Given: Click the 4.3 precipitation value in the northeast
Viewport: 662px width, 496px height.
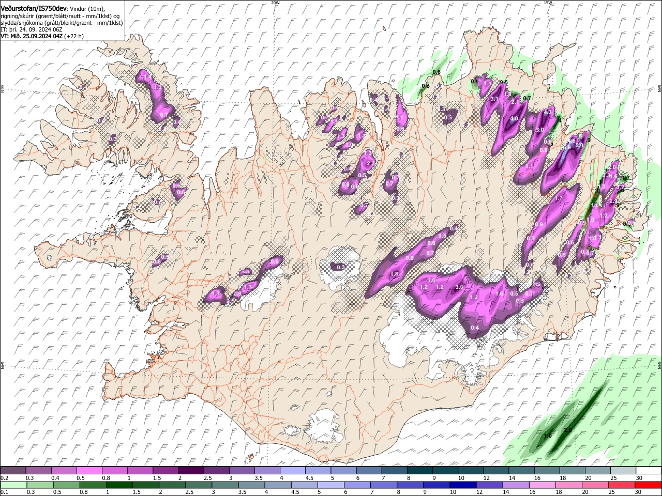Looking at the screenshot, I should pos(549,112).
